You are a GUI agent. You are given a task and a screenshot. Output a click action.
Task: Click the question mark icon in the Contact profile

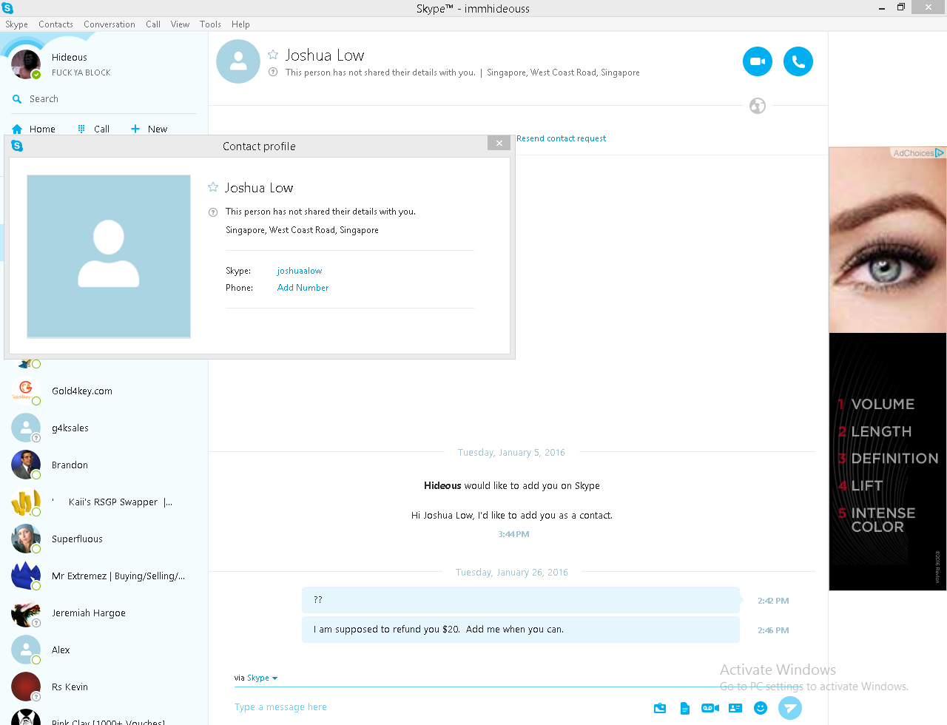(x=213, y=212)
